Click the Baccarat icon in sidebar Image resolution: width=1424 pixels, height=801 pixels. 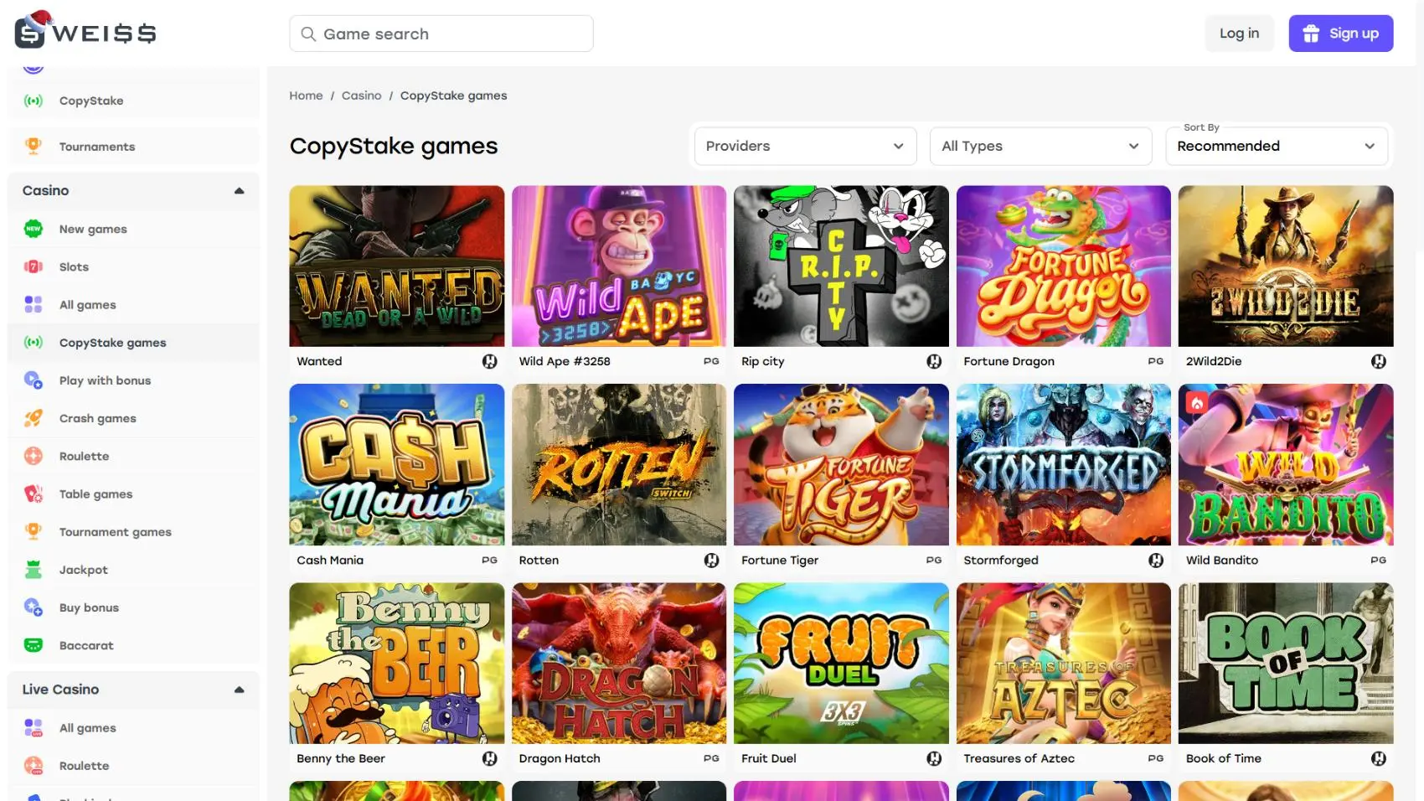click(34, 645)
